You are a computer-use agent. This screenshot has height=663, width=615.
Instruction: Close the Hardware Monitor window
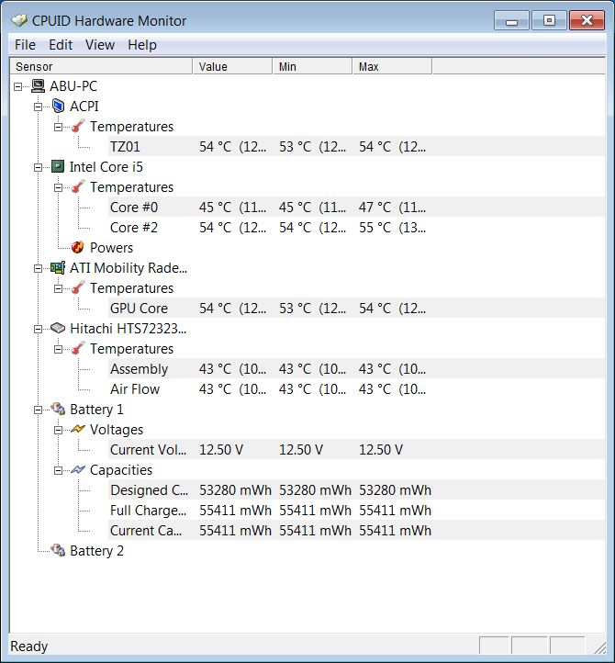(x=587, y=21)
